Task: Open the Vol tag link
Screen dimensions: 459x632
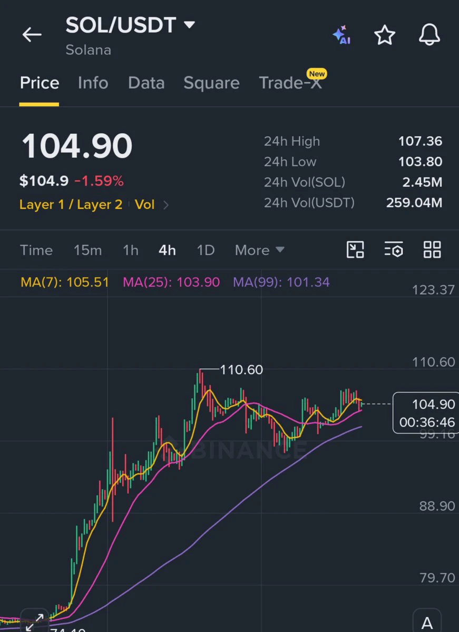Action: click(x=144, y=204)
